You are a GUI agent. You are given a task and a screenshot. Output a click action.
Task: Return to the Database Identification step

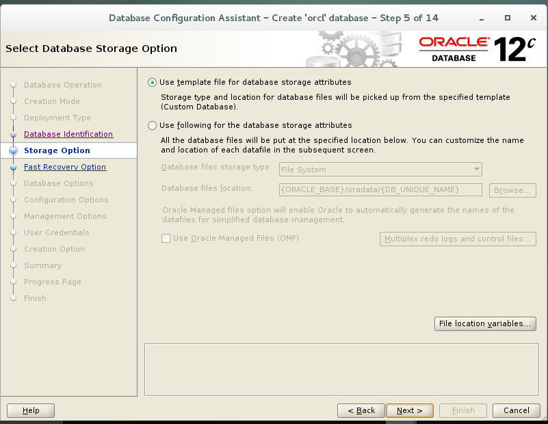[x=65, y=134]
